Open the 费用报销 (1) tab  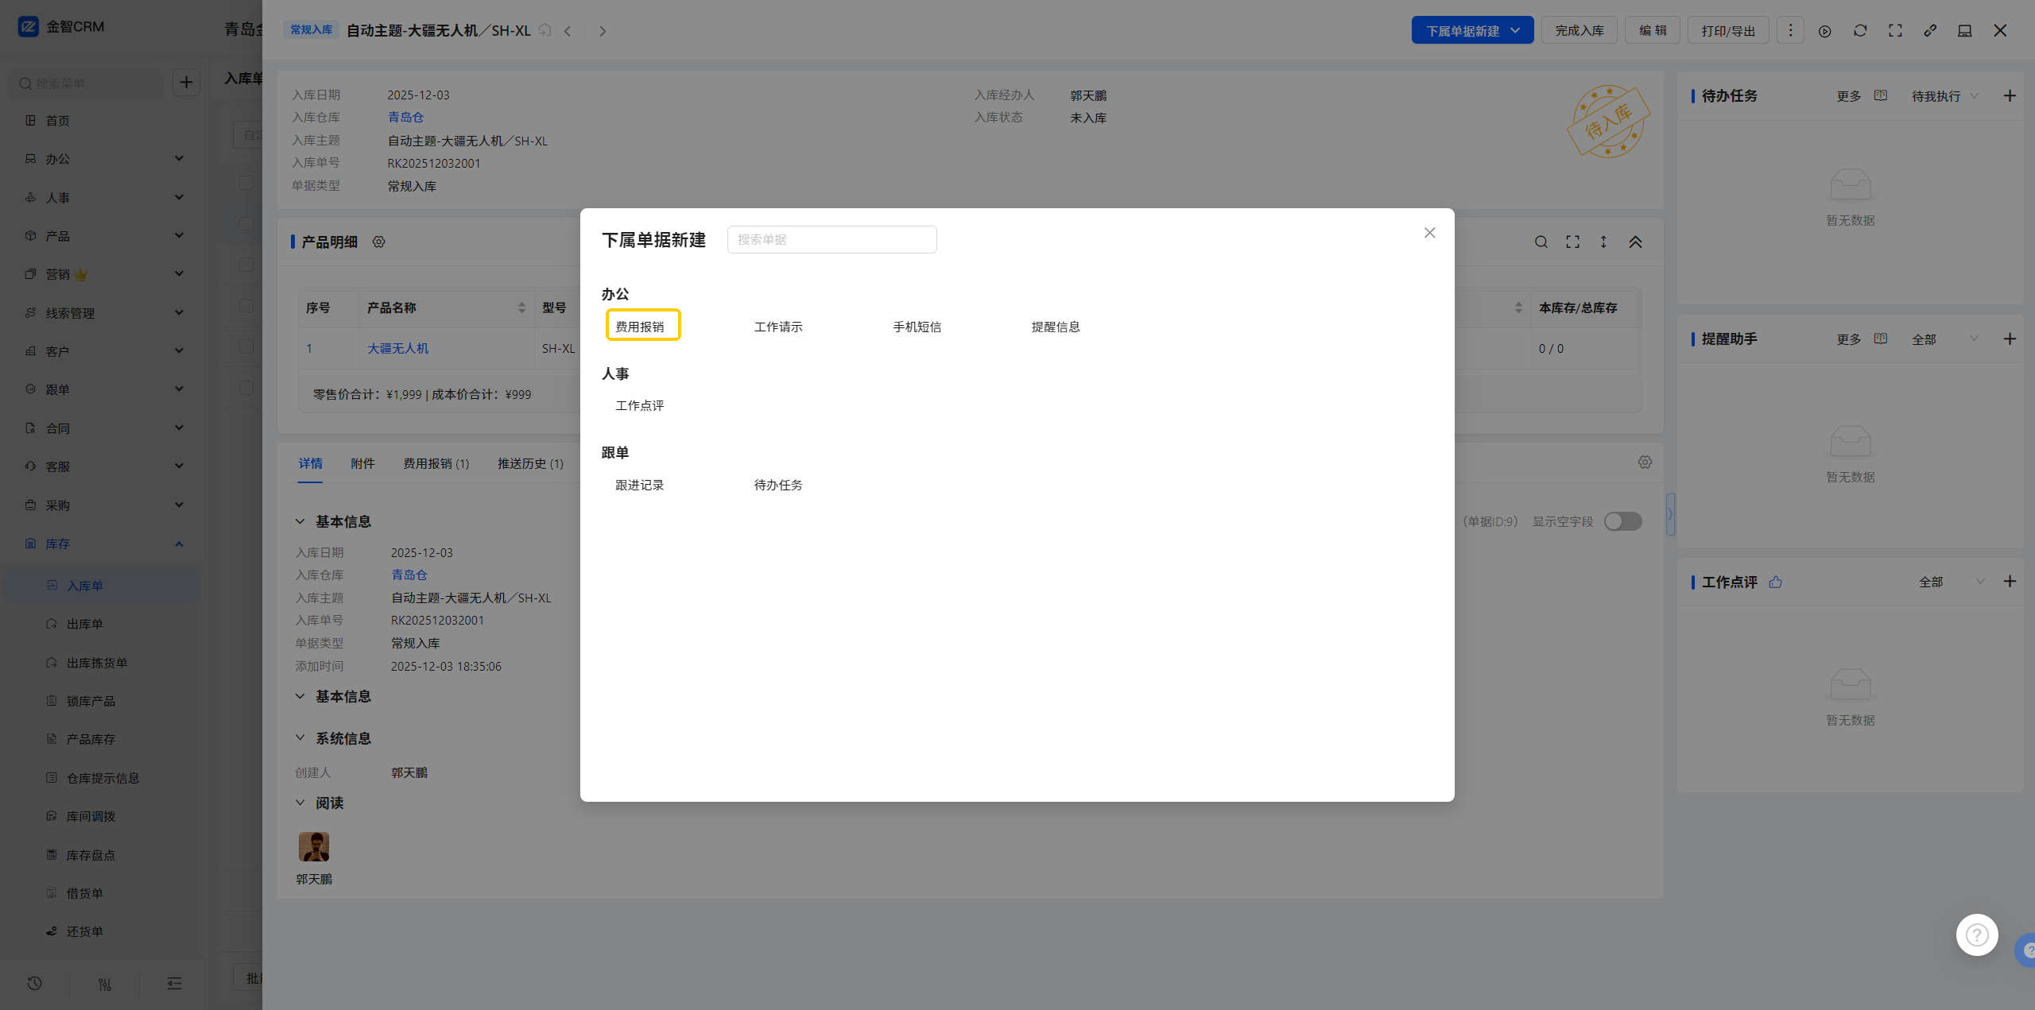coord(436,463)
